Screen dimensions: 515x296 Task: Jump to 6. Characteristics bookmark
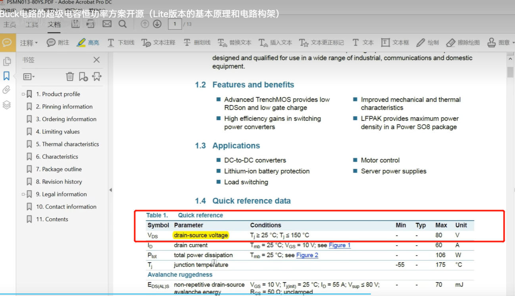57,157
